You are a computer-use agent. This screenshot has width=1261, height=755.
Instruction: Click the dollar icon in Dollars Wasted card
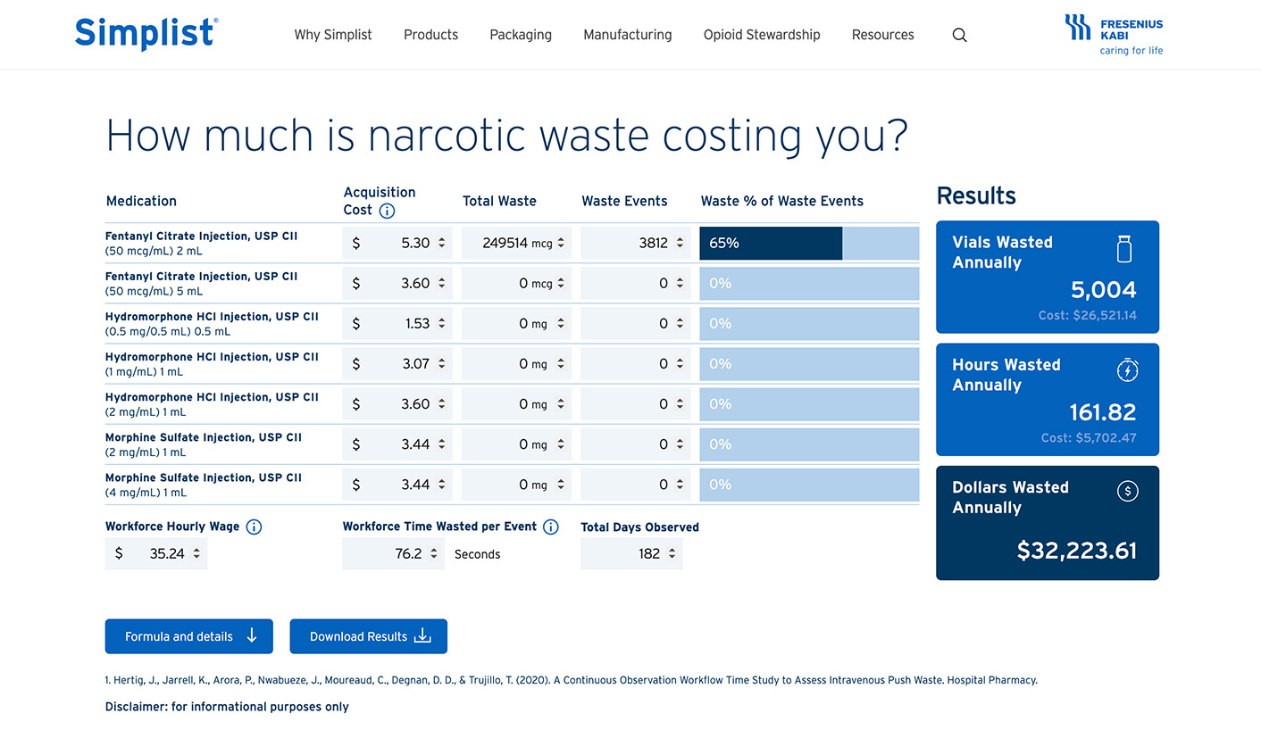click(x=1127, y=491)
